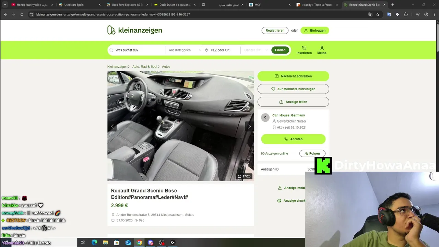Open the Extensions puzzle icon
This screenshot has height=247, width=439.
[406, 14]
